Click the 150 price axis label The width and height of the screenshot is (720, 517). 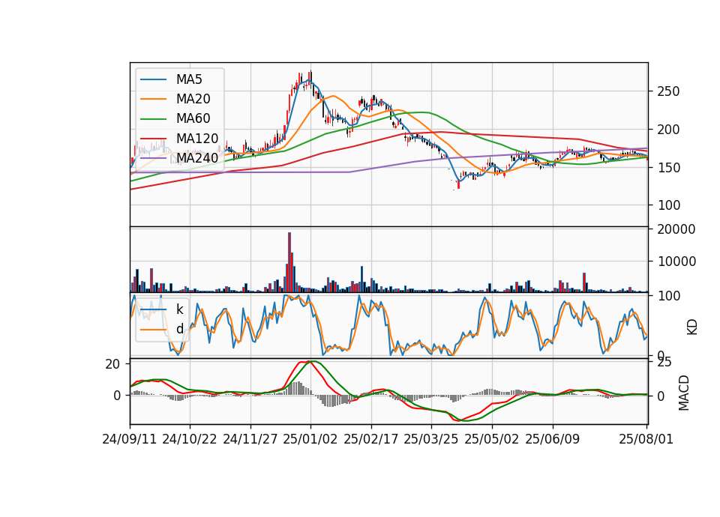668,168
